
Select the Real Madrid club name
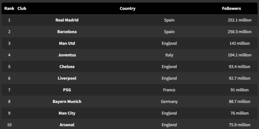67,20
